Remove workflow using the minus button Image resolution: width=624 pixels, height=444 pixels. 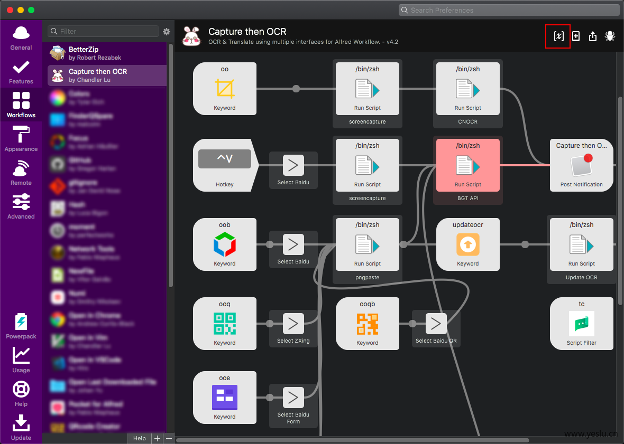coord(169,438)
